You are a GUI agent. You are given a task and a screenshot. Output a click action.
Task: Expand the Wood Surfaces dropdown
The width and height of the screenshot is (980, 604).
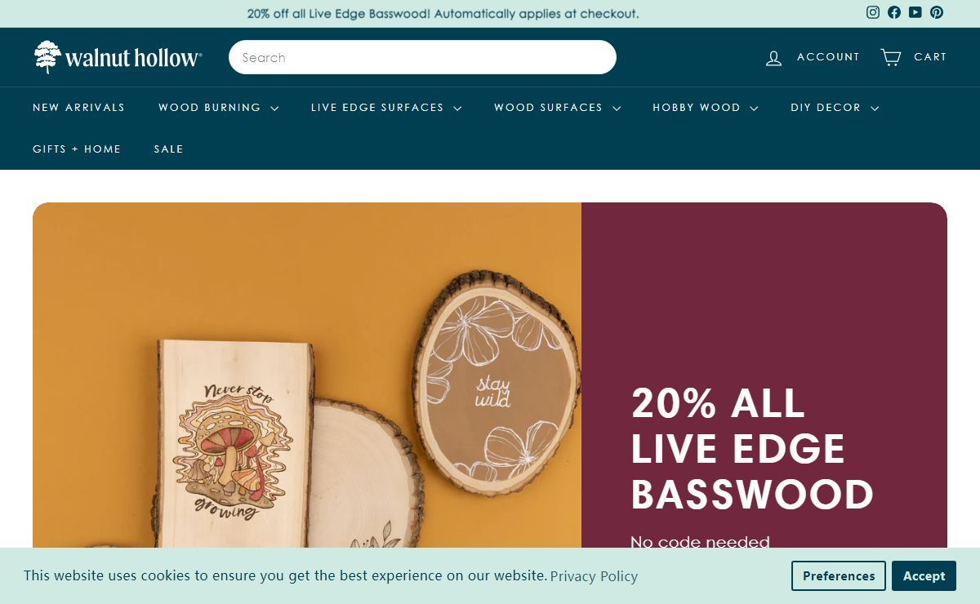click(557, 108)
